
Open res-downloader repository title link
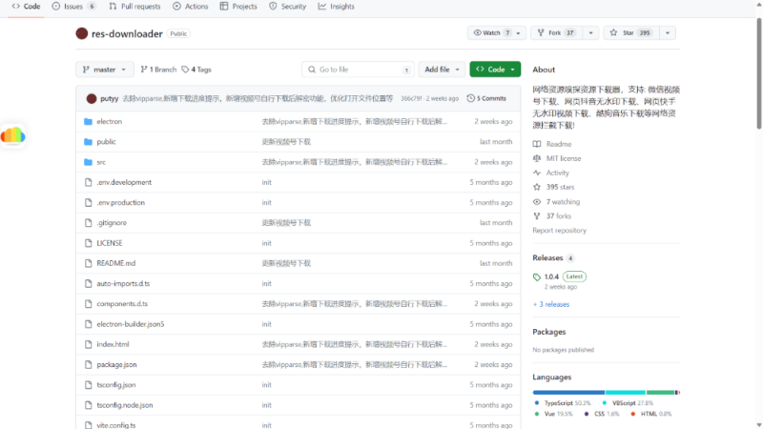[127, 33]
